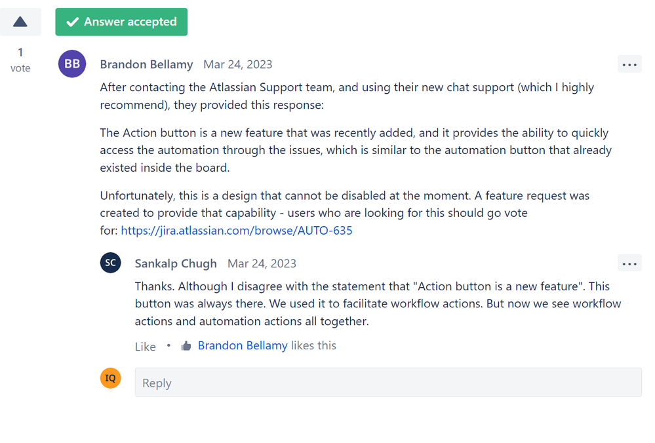Click the green Answer accepted badge
Viewport: 655px width, 443px height.
[x=121, y=22]
